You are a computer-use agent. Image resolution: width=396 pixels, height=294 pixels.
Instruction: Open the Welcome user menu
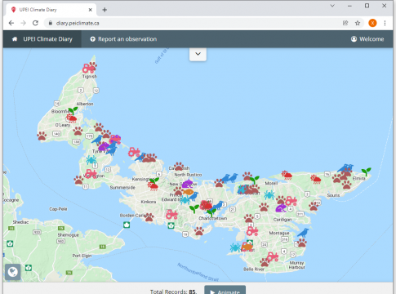pos(367,39)
